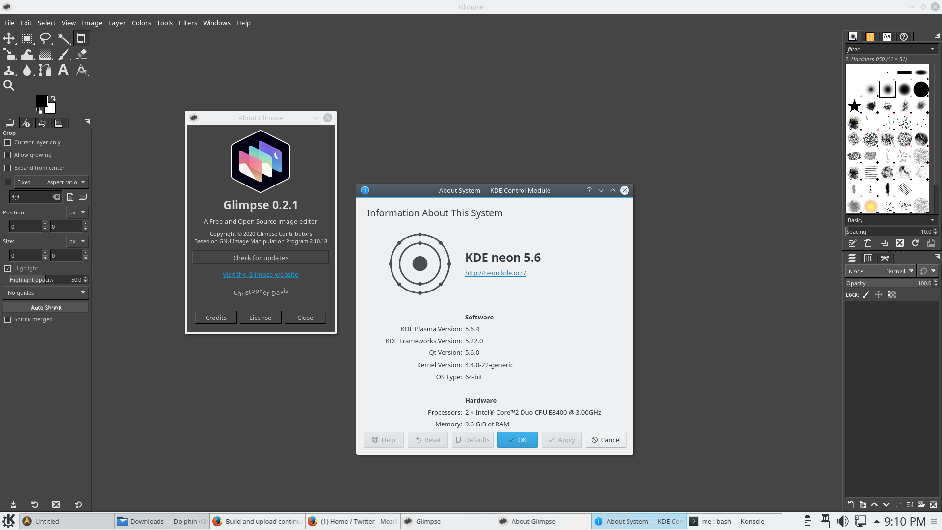This screenshot has height=530, width=942.
Task: Select the Measure compass tool
Action: [x=81, y=70]
